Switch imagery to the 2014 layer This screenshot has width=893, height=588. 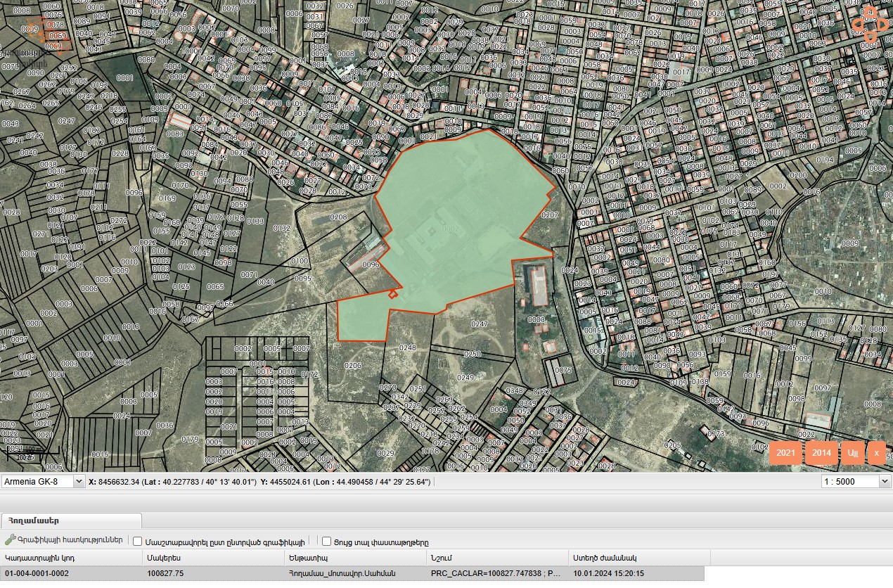tap(821, 453)
